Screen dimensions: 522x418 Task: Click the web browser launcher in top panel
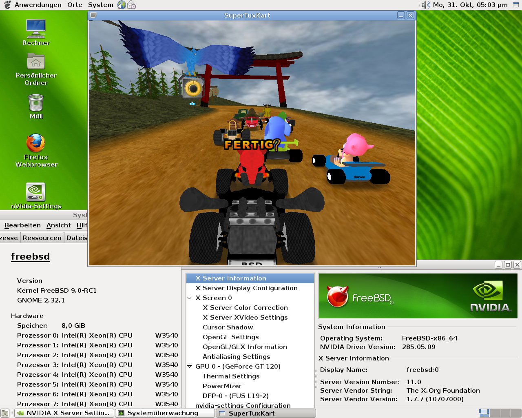122,5
